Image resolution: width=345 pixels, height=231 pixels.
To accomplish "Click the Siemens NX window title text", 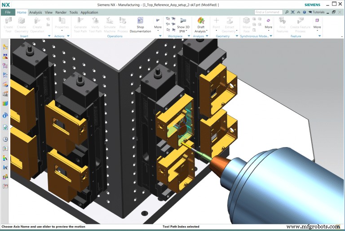I will [x=158, y=5].
